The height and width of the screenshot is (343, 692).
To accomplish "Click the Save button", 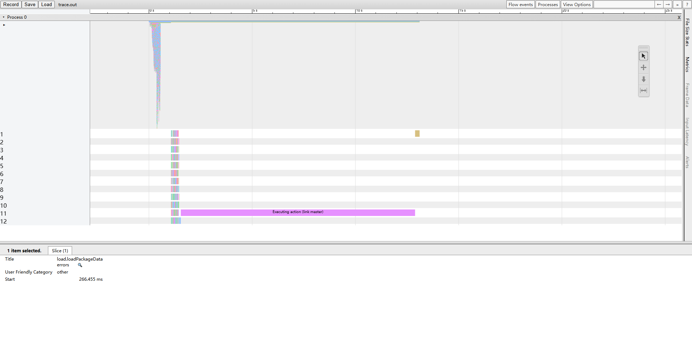I will coord(30,4).
